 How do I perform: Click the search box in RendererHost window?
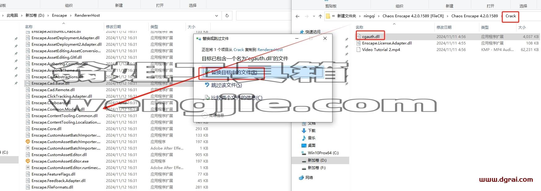point(264,15)
